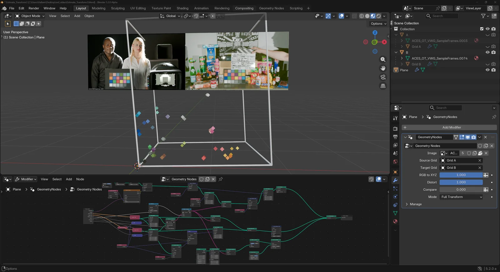Click the Distort 1.000 slider
The width and height of the screenshot is (500, 272).
tap(461, 182)
